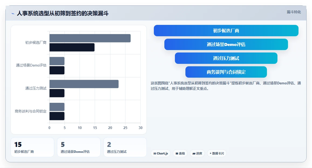Image resolution: width=312 pixels, height=168 pixels.
Task: Open the stat card showing 15 初步候选厂商
Action: click(x=32, y=147)
